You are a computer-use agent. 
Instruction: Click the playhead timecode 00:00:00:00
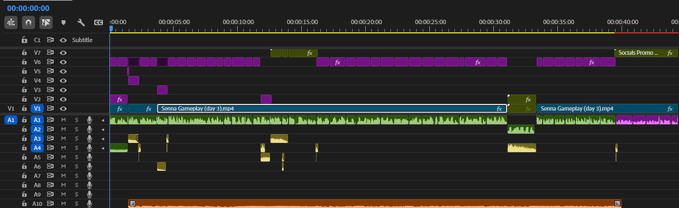pyautogui.click(x=28, y=8)
